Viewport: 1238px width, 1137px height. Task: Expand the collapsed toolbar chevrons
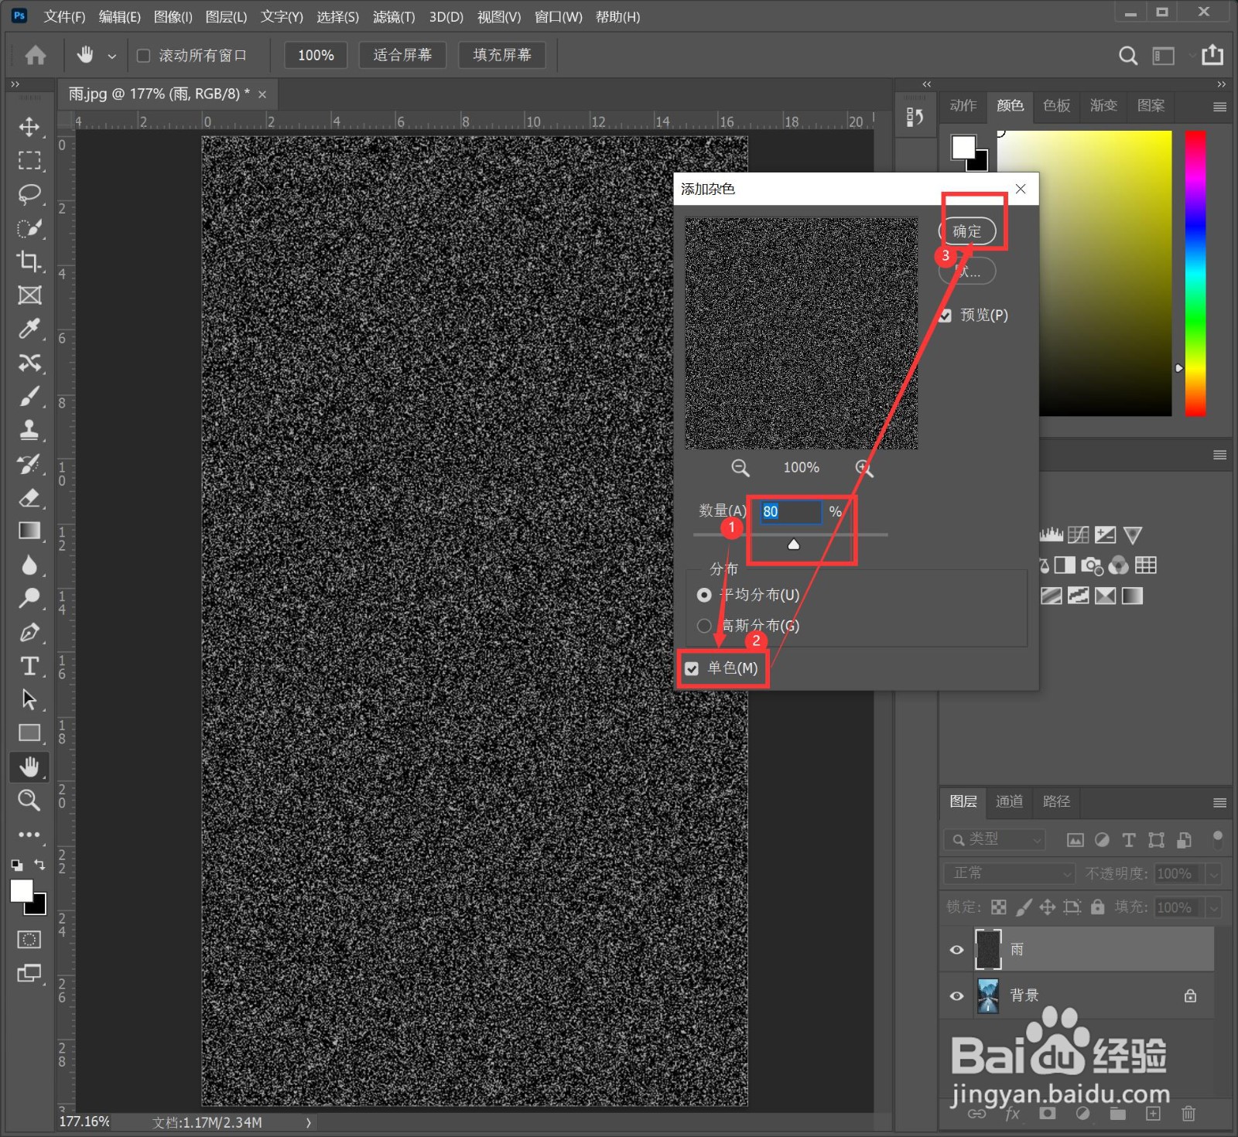click(x=15, y=84)
